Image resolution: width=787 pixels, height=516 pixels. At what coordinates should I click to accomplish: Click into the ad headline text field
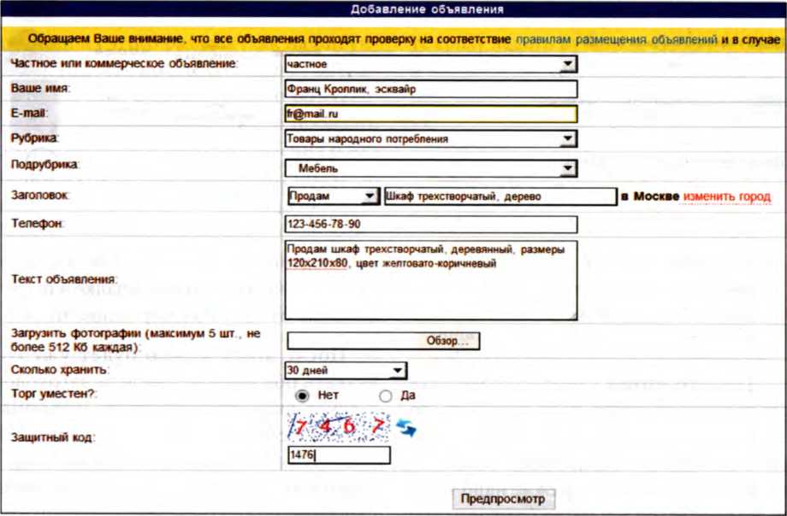[500, 196]
